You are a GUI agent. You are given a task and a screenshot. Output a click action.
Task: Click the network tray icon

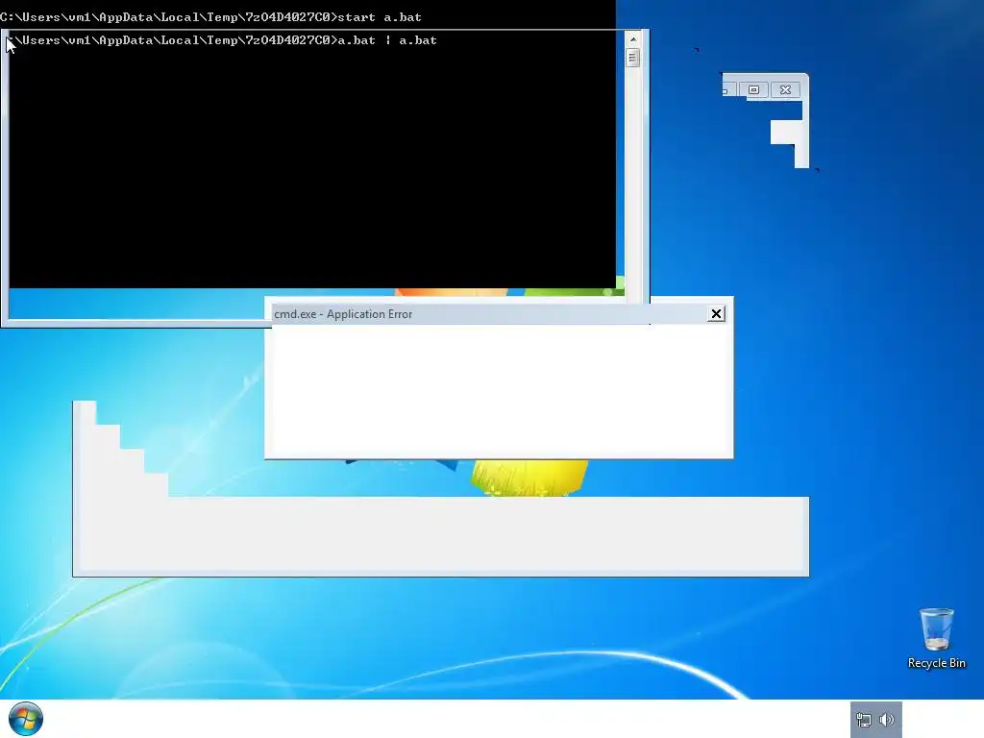pyautogui.click(x=864, y=720)
